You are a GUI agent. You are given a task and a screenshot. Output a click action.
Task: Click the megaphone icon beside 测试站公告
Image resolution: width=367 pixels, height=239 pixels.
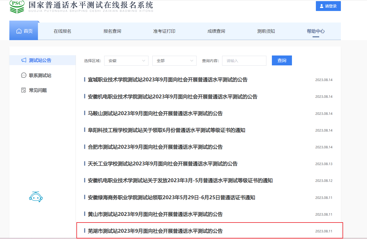tap(24, 60)
